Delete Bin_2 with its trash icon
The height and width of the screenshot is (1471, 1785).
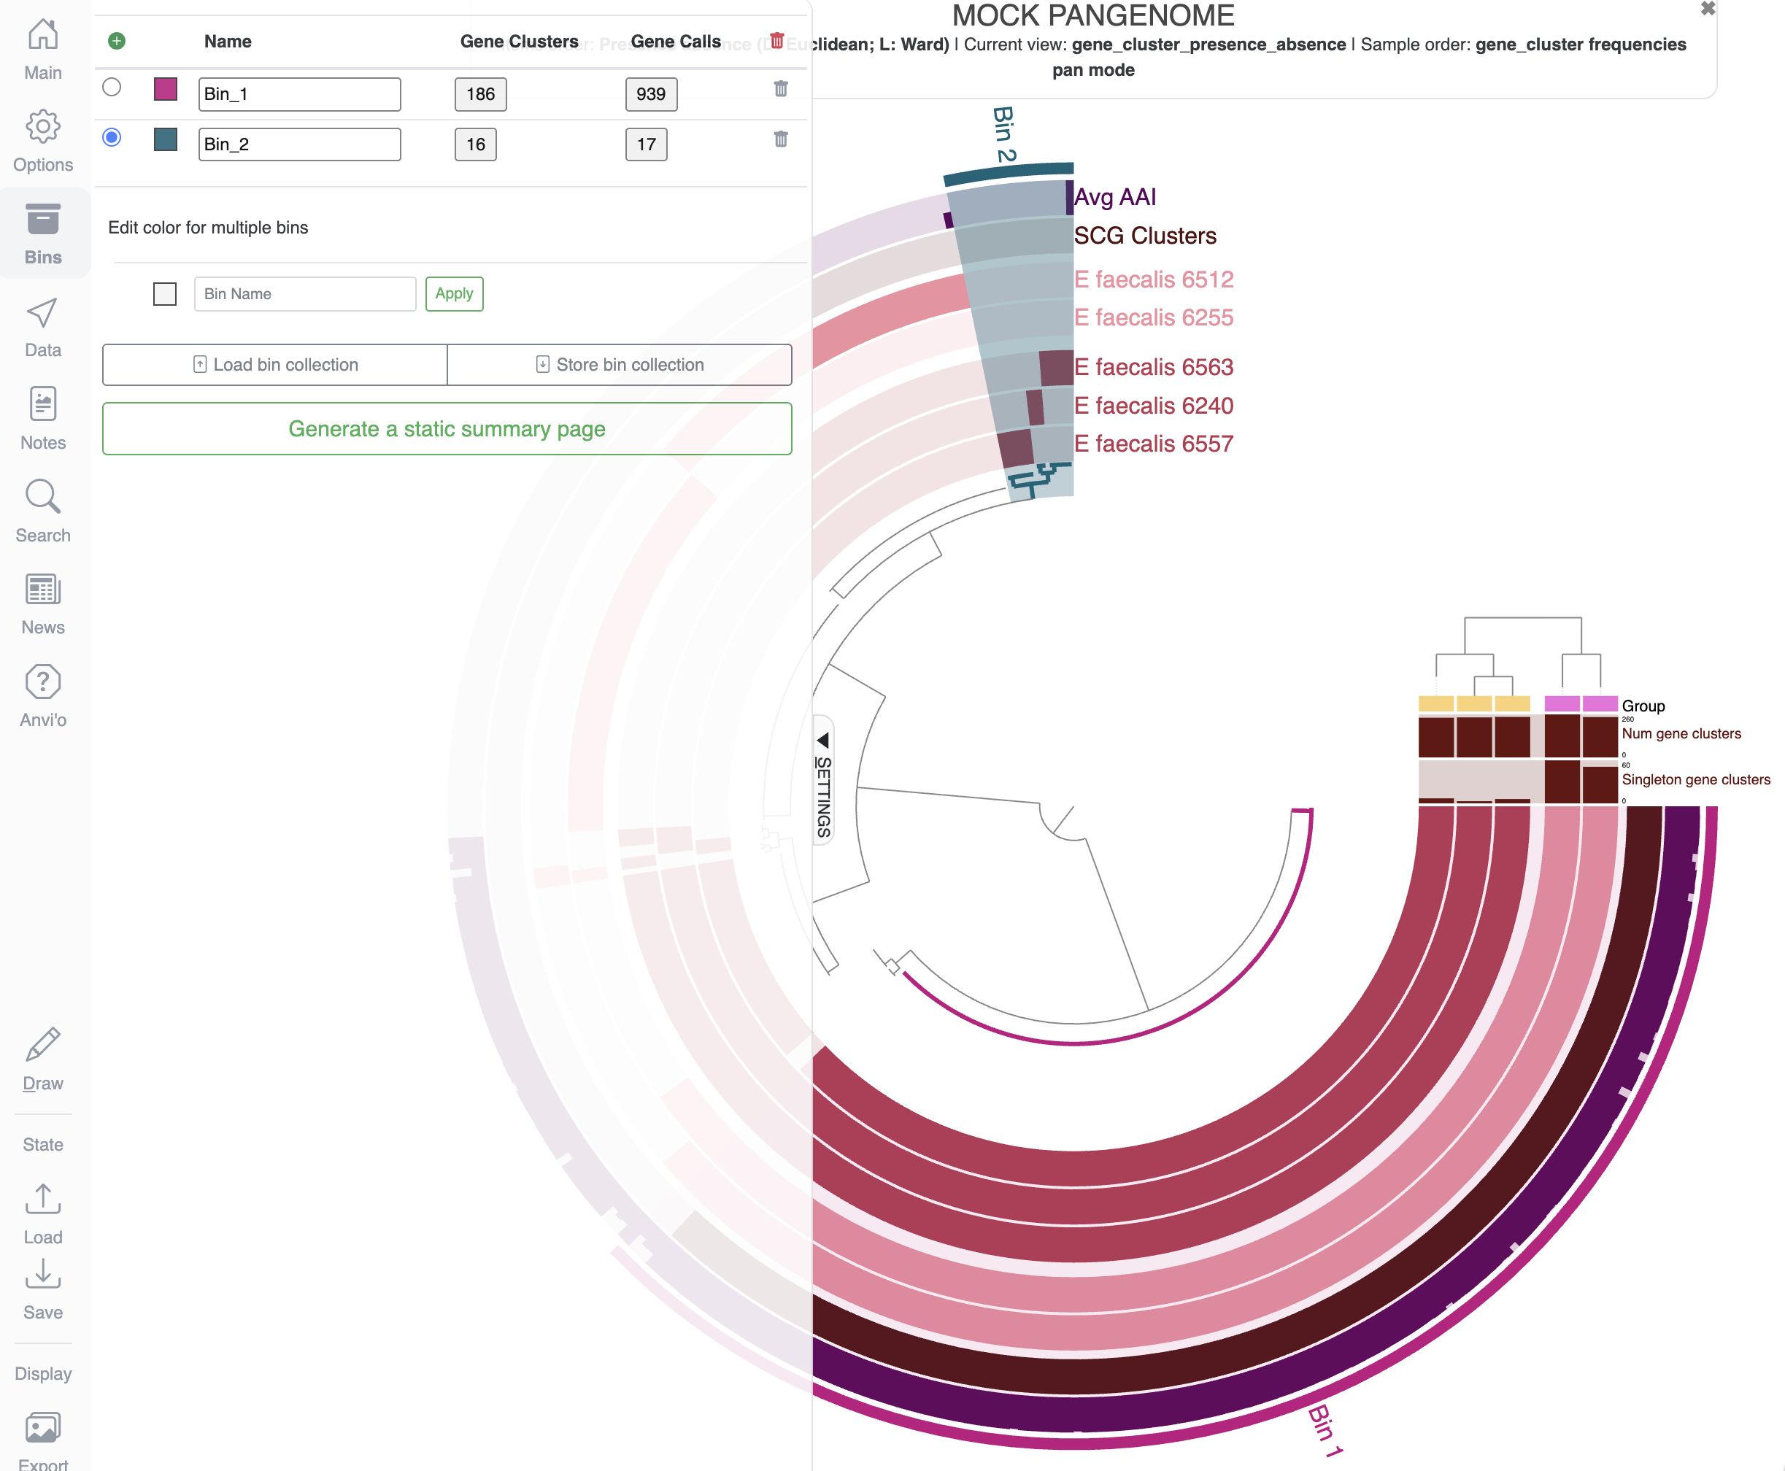tap(781, 139)
